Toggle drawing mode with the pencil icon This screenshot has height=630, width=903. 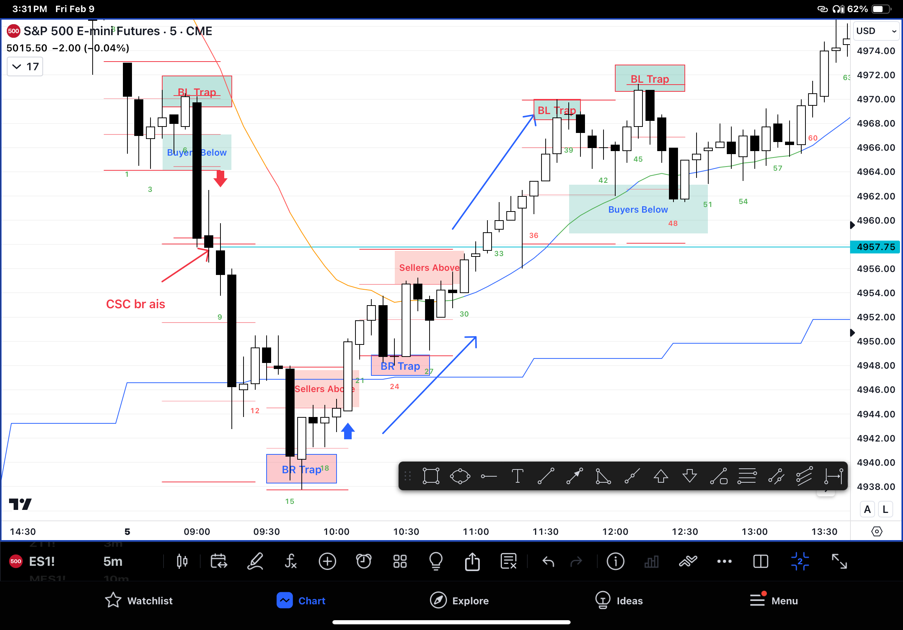tap(255, 562)
